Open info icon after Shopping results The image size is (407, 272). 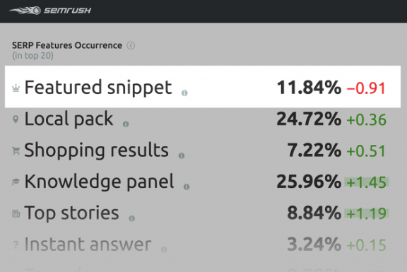click(x=182, y=155)
